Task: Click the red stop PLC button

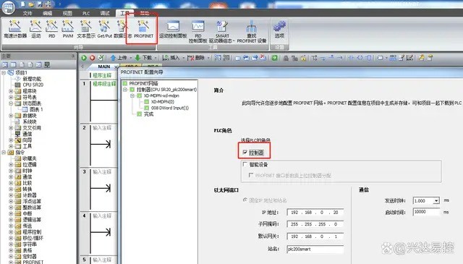Action: 93,58
